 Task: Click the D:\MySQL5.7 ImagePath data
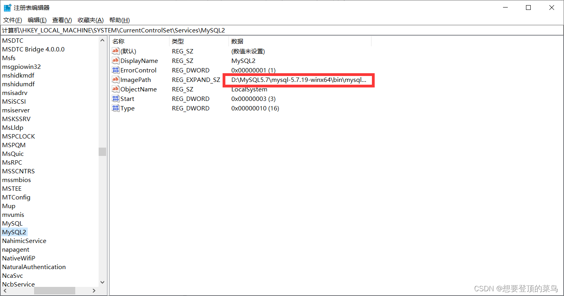[299, 80]
